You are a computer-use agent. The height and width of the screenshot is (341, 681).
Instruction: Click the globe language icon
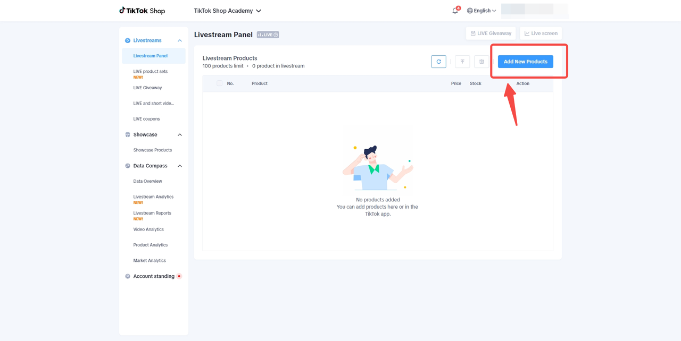tap(470, 11)
